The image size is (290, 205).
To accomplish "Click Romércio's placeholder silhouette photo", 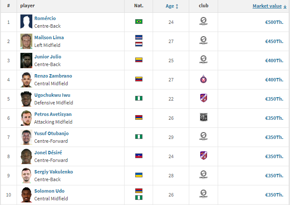I will (x=26, y=22).
